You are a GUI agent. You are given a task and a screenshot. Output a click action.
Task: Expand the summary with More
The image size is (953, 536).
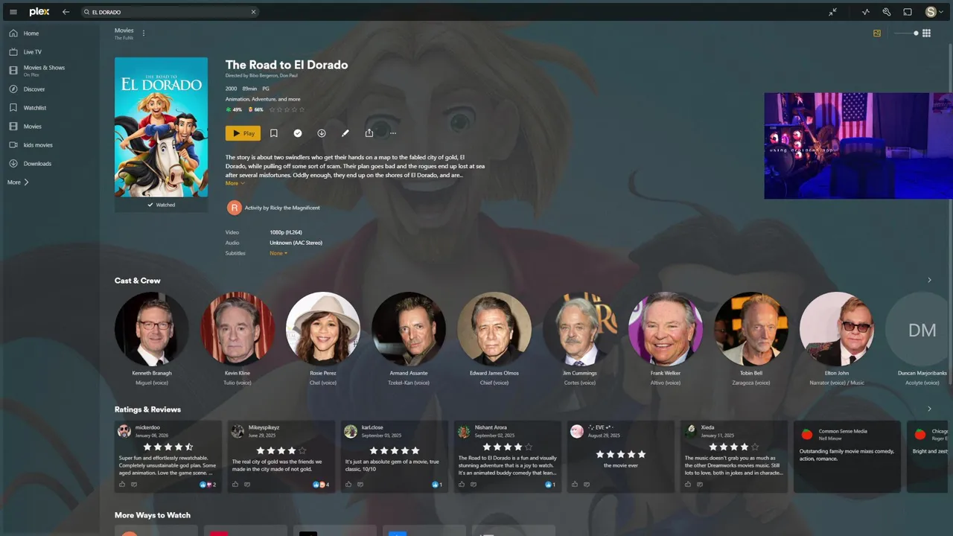tap(235, 183)
